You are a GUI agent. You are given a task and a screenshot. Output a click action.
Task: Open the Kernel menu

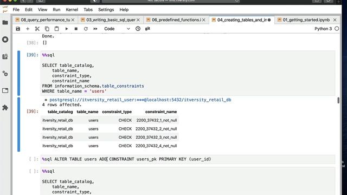coord(72,10)
